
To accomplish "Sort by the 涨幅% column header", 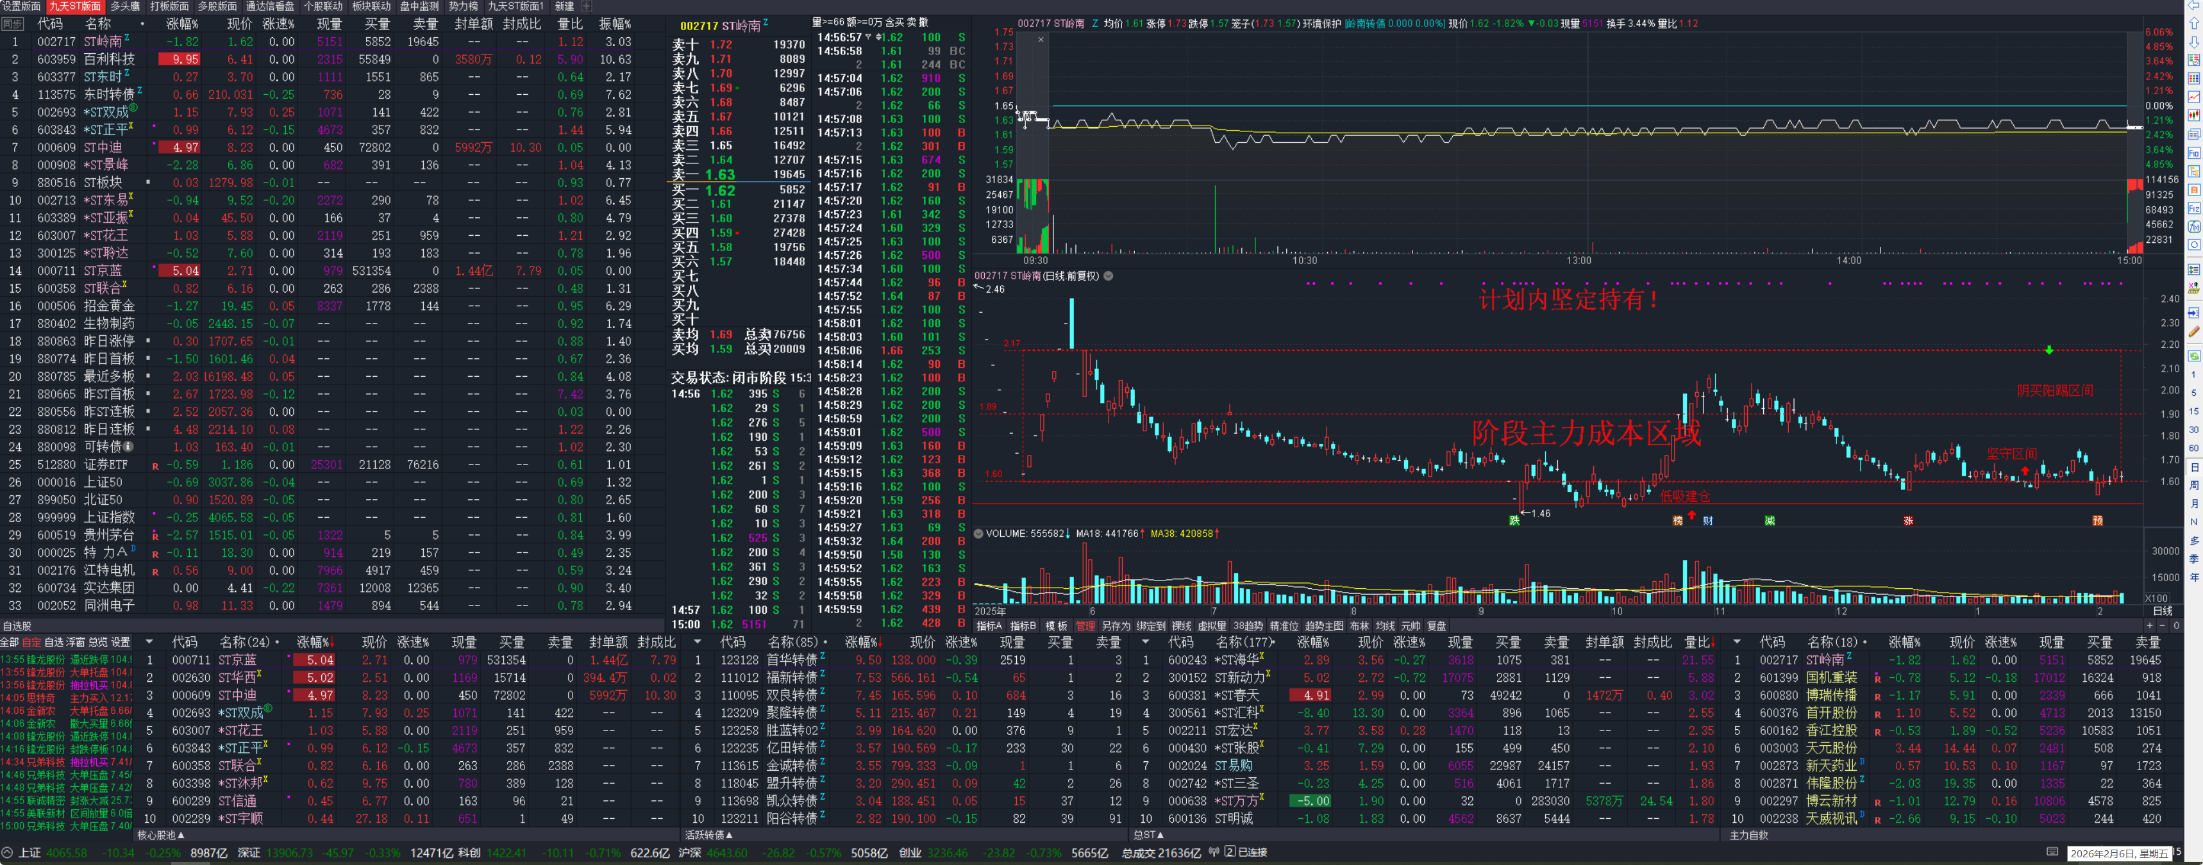I will [x=182, y=24].
